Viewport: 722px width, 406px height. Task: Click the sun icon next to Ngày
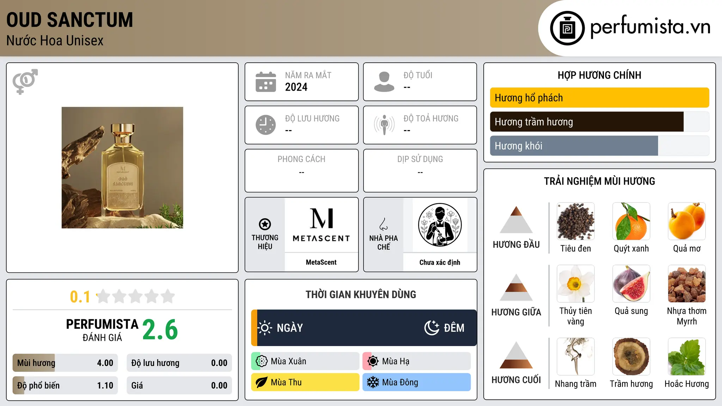point(264,328)
